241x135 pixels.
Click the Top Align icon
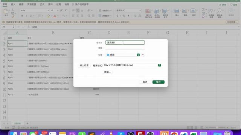tap(73, 10)
